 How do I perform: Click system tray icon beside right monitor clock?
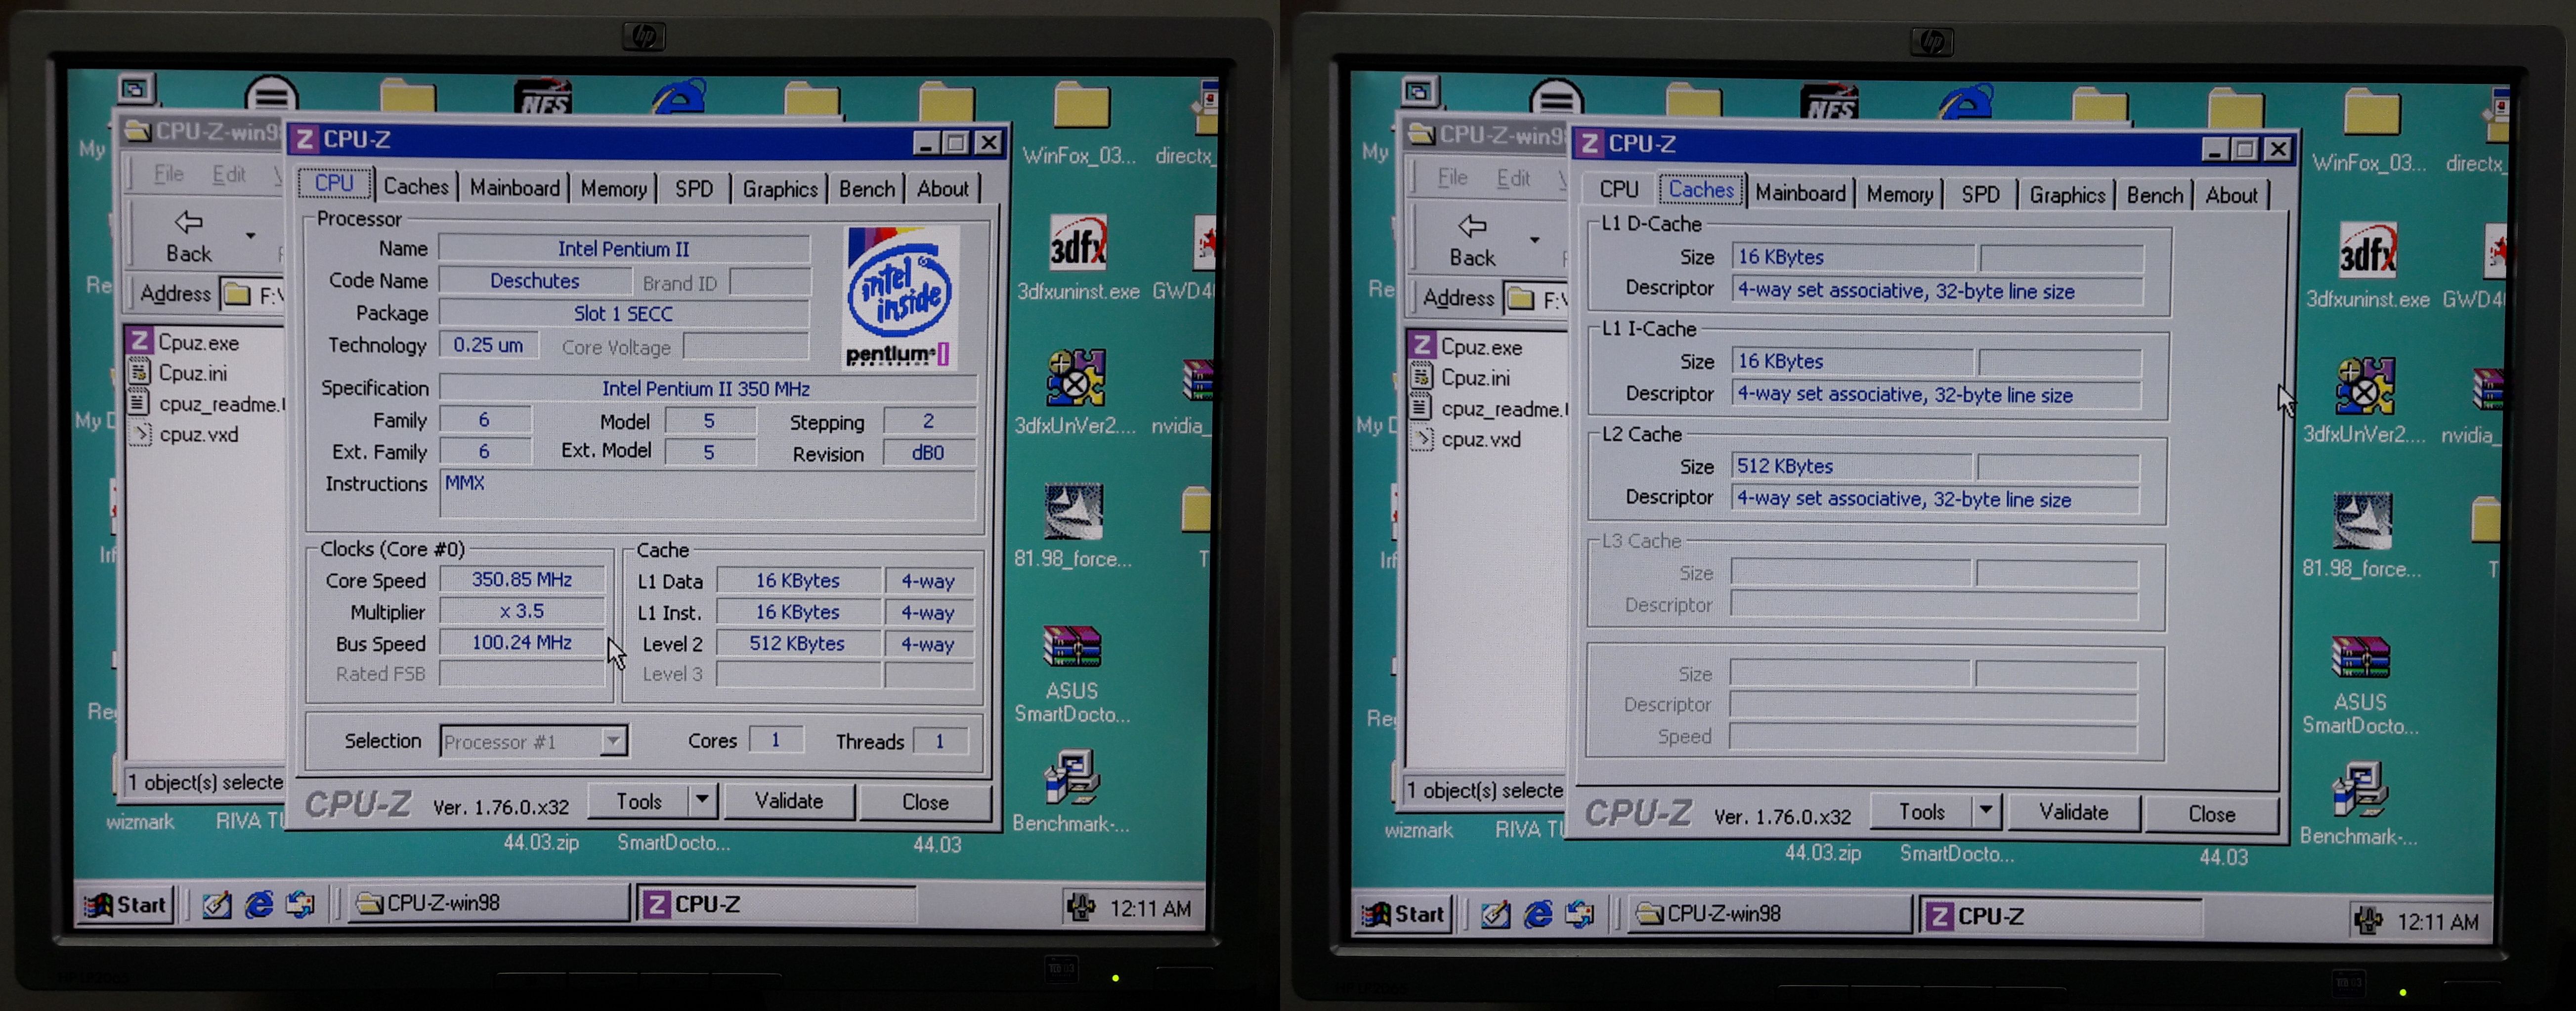tap(2367, 920)
